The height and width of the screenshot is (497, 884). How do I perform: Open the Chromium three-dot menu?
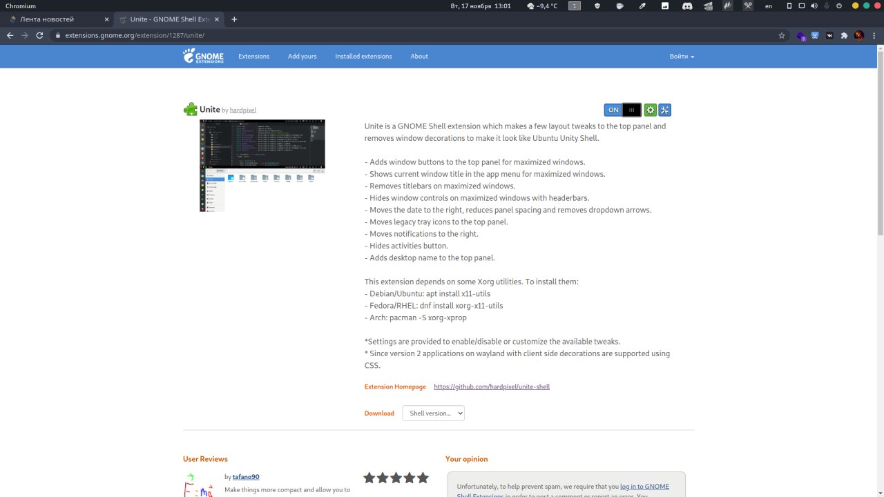(x=874, y=35)
